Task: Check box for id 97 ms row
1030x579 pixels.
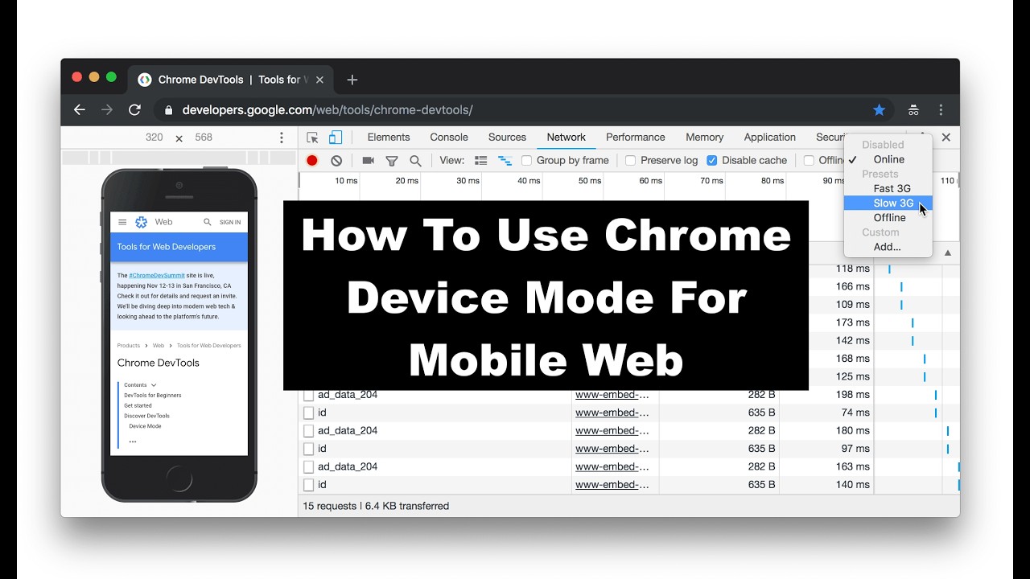Action: pyautogui.click(x=308, y=449)
